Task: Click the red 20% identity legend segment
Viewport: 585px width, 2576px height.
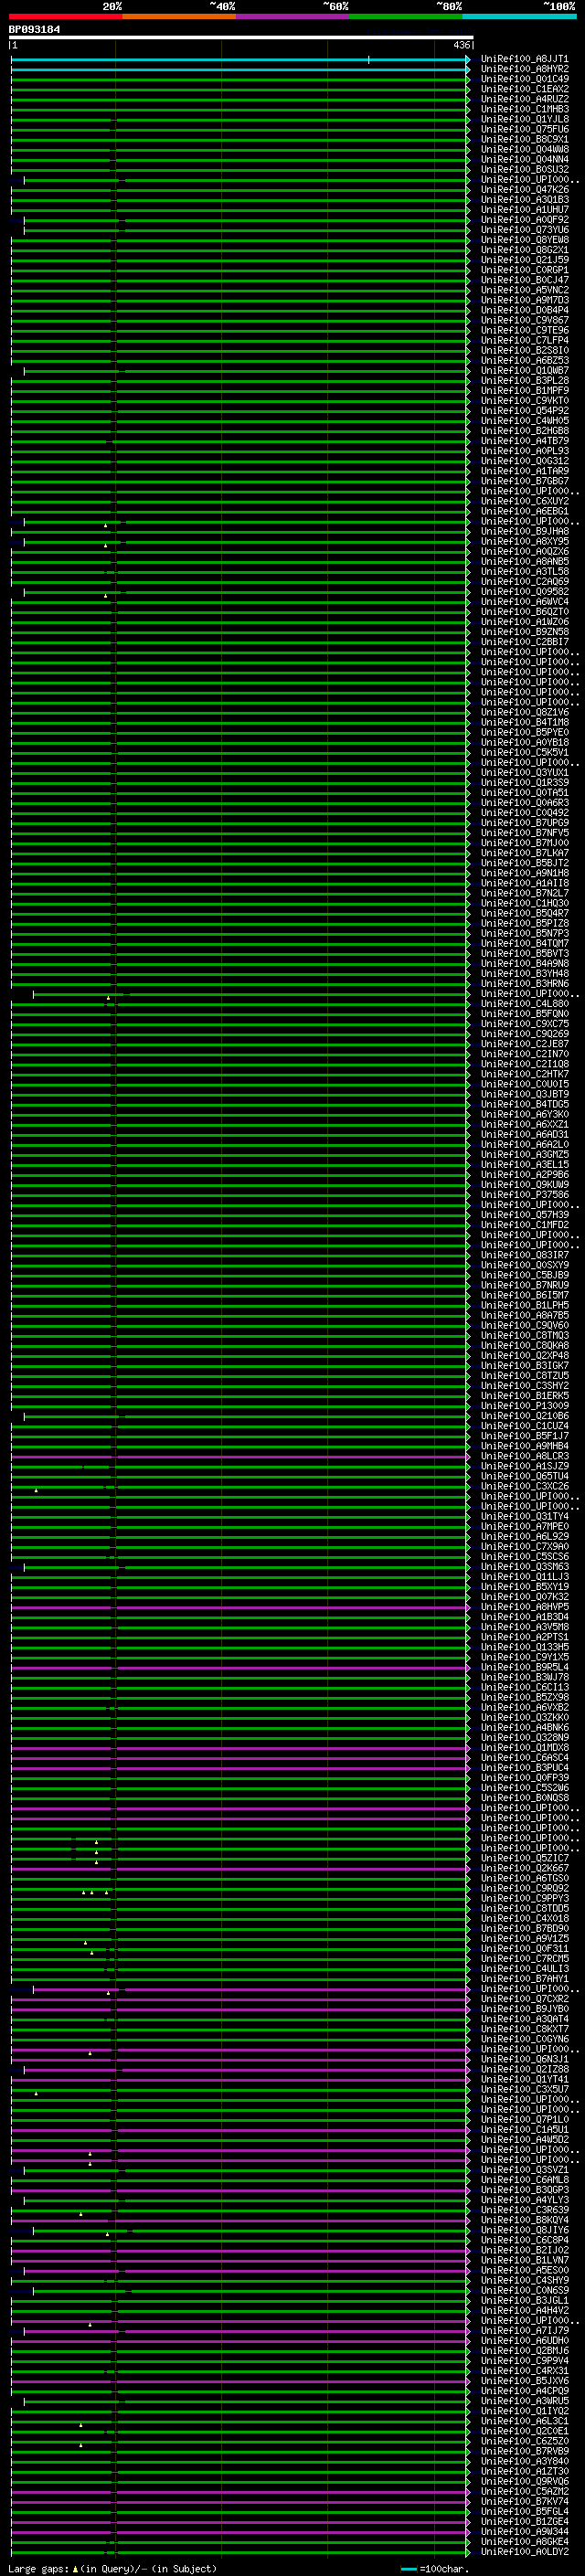Action: (65, 16)
